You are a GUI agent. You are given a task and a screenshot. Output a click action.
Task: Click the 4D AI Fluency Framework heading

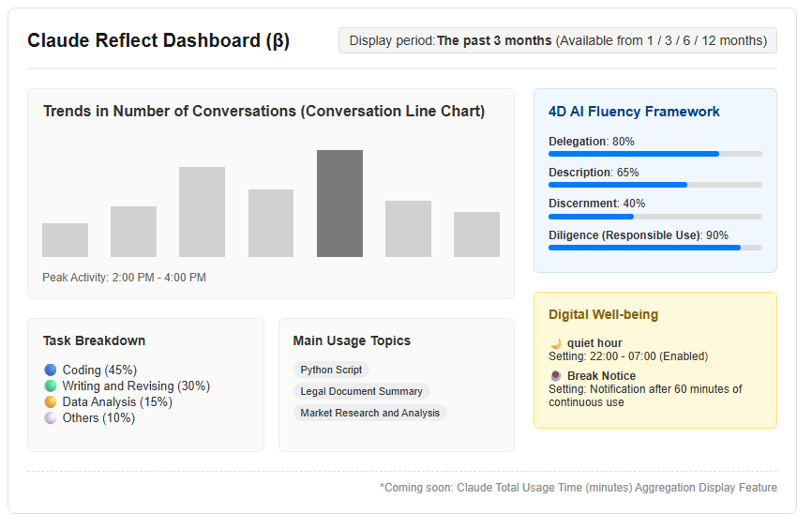click(x=634, y=112)
